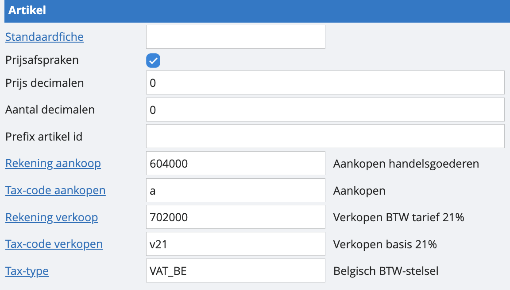Open the Standaardfiche link
The image size is (510, 290).
tap(44, 37)
